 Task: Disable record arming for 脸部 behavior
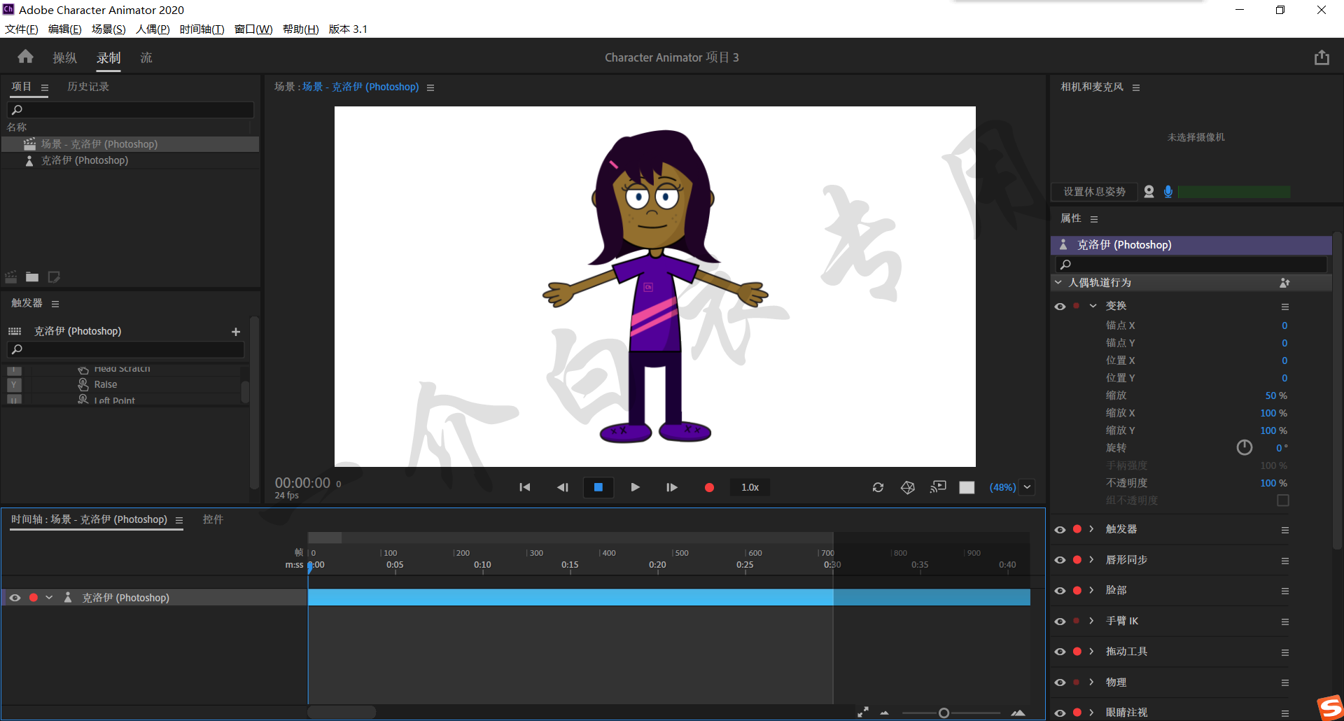tap(1077, 590)
